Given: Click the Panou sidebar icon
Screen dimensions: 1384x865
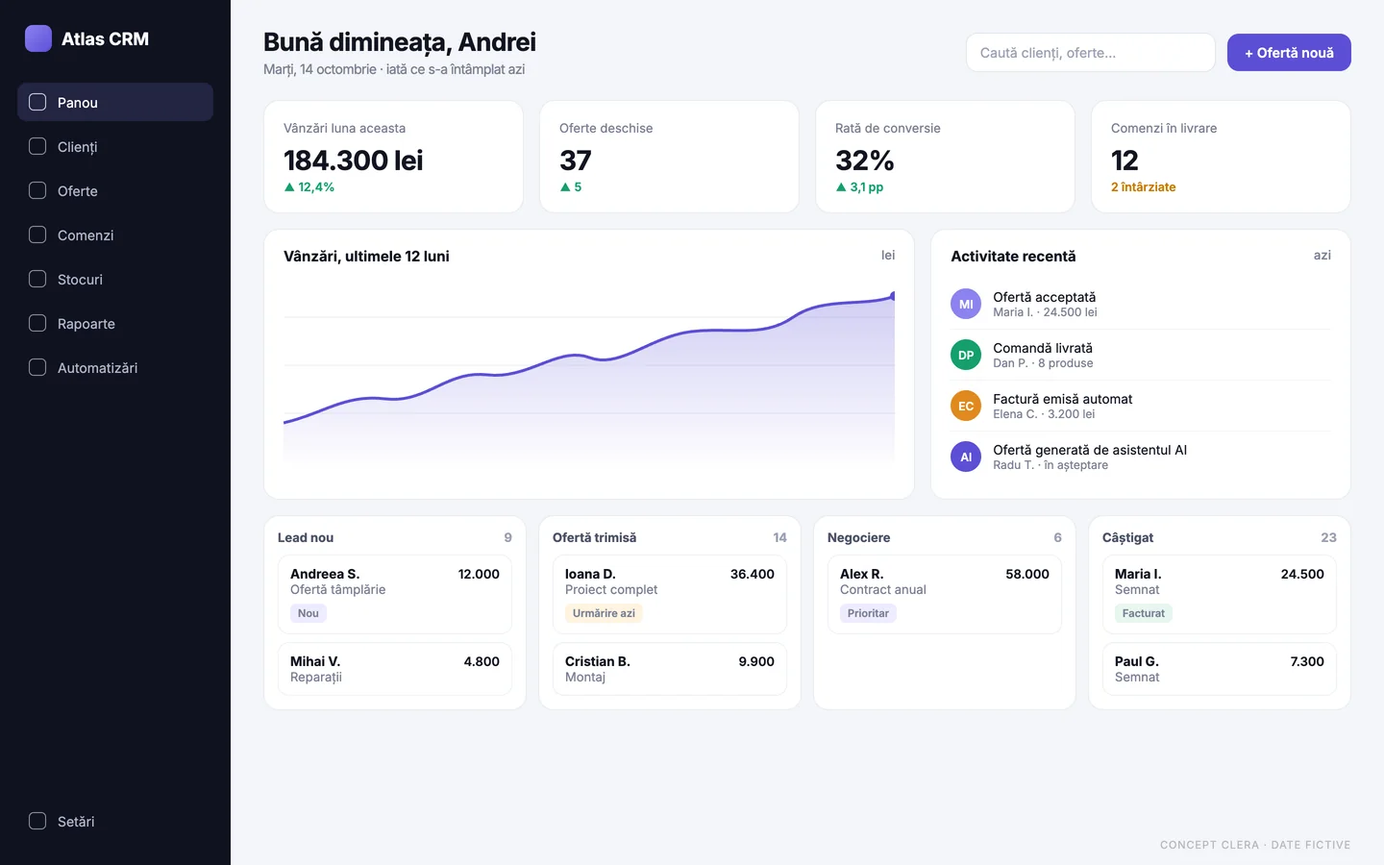Looking at the screenshot, I should click(x=37, y=102).
